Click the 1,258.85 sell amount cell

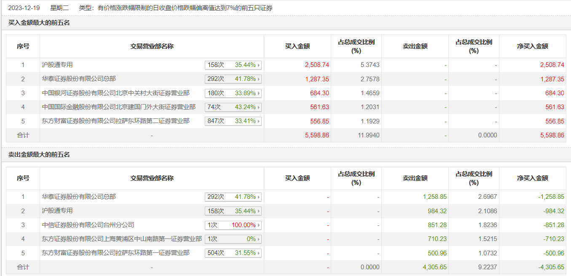pos(434,197)
